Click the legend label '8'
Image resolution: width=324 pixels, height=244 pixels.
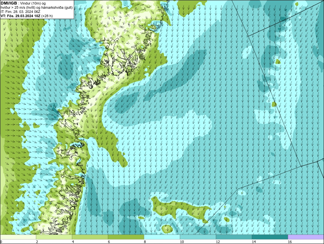click(145, 242)
